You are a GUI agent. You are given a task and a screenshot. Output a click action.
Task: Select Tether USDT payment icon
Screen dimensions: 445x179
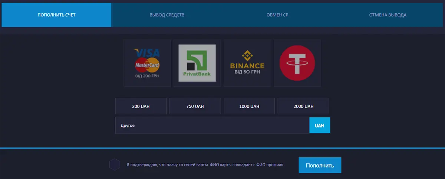tap(297, 63)
